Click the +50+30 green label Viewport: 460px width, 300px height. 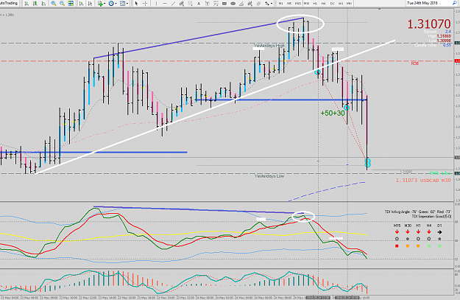click(333, 113)
